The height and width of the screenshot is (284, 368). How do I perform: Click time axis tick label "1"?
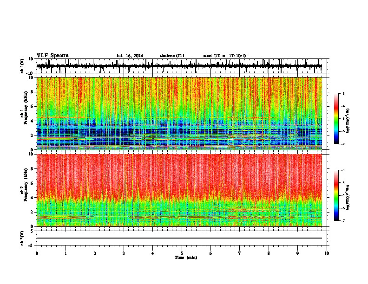[66, 253]
